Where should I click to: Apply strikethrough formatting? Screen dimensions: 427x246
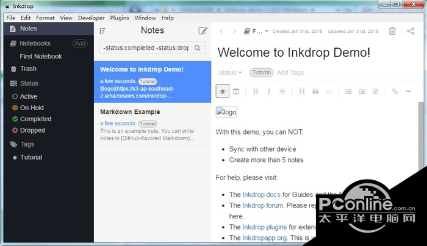tap(282, 91)
